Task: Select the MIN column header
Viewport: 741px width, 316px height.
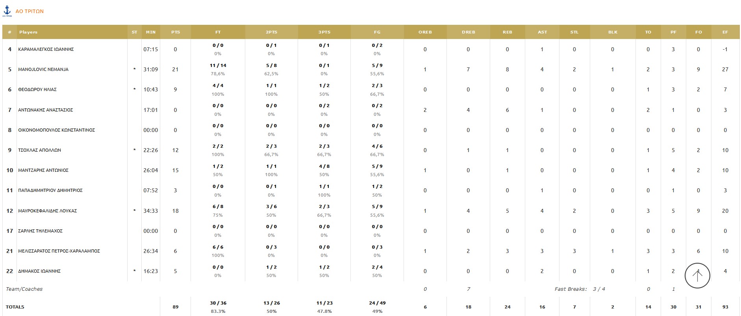Action: coord(151,32)
